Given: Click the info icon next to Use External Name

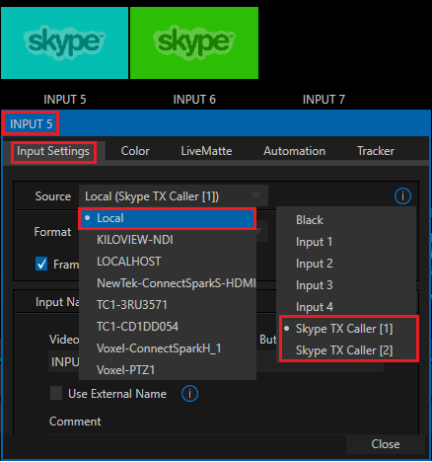Looking at the screenshot, I should tap(189, 394).
